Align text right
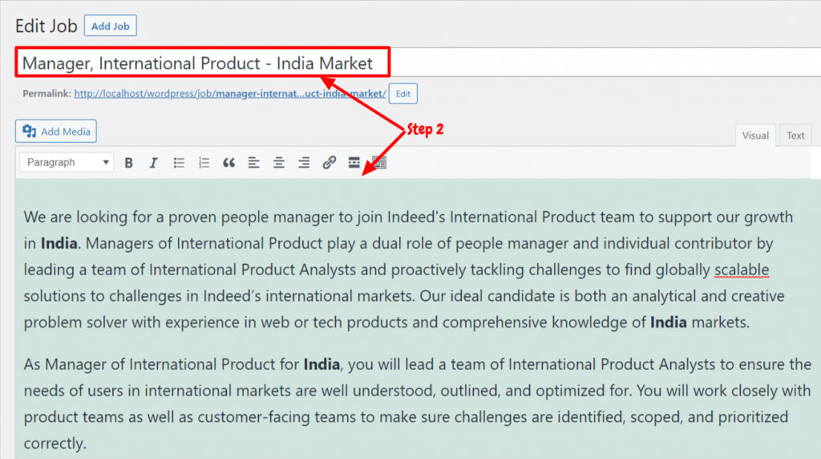The image size is (821, 459). [304, 163]
